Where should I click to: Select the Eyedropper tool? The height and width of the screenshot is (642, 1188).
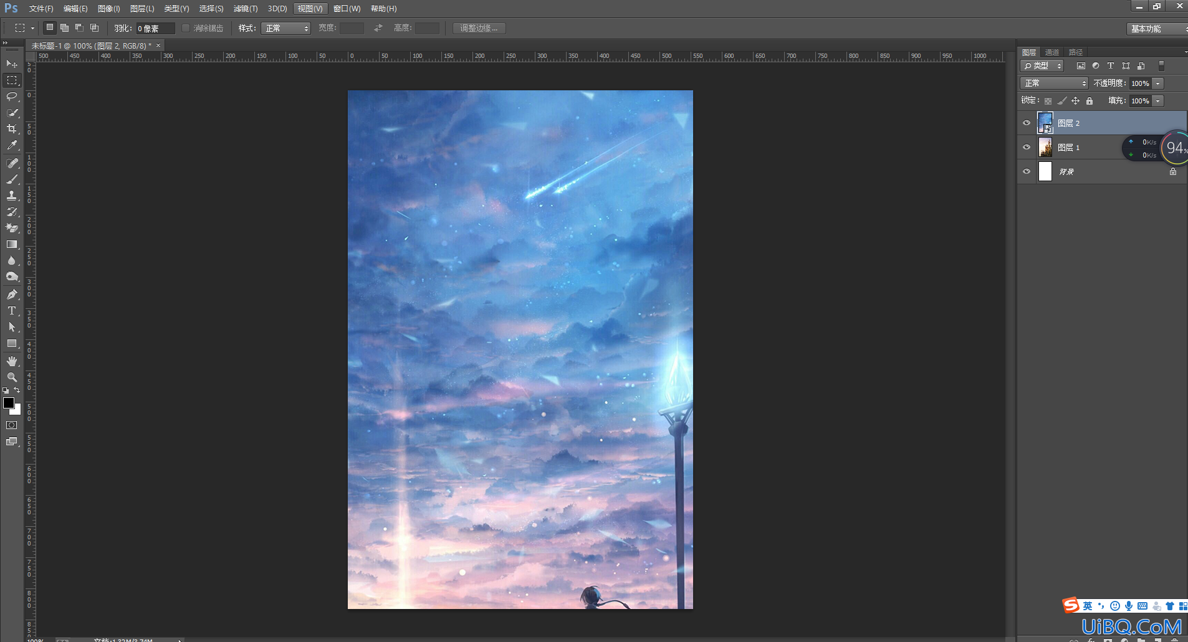12,145
